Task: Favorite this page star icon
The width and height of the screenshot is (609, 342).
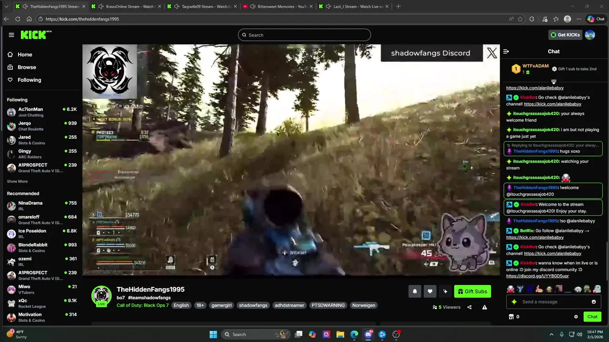Action: click(521, 19)
